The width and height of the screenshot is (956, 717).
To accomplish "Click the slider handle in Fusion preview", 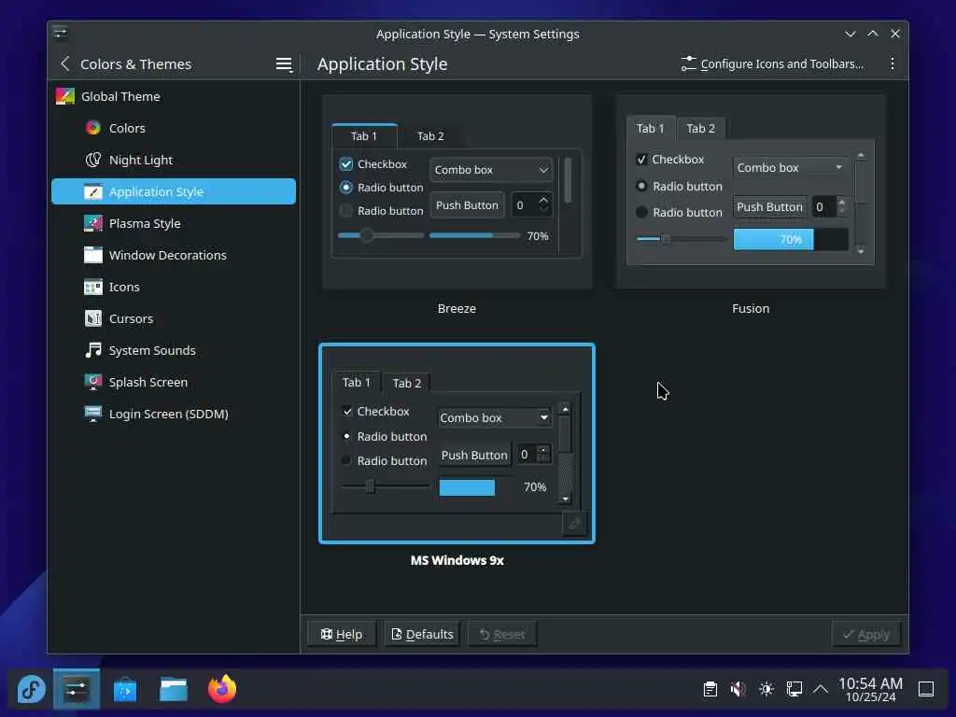I will click(x=667, y=239).
